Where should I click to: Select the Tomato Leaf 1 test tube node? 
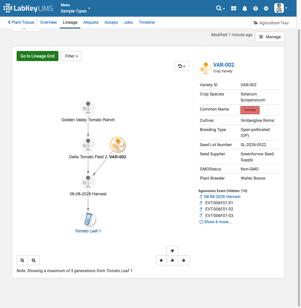pyautogui.click(x=88, y=219)
